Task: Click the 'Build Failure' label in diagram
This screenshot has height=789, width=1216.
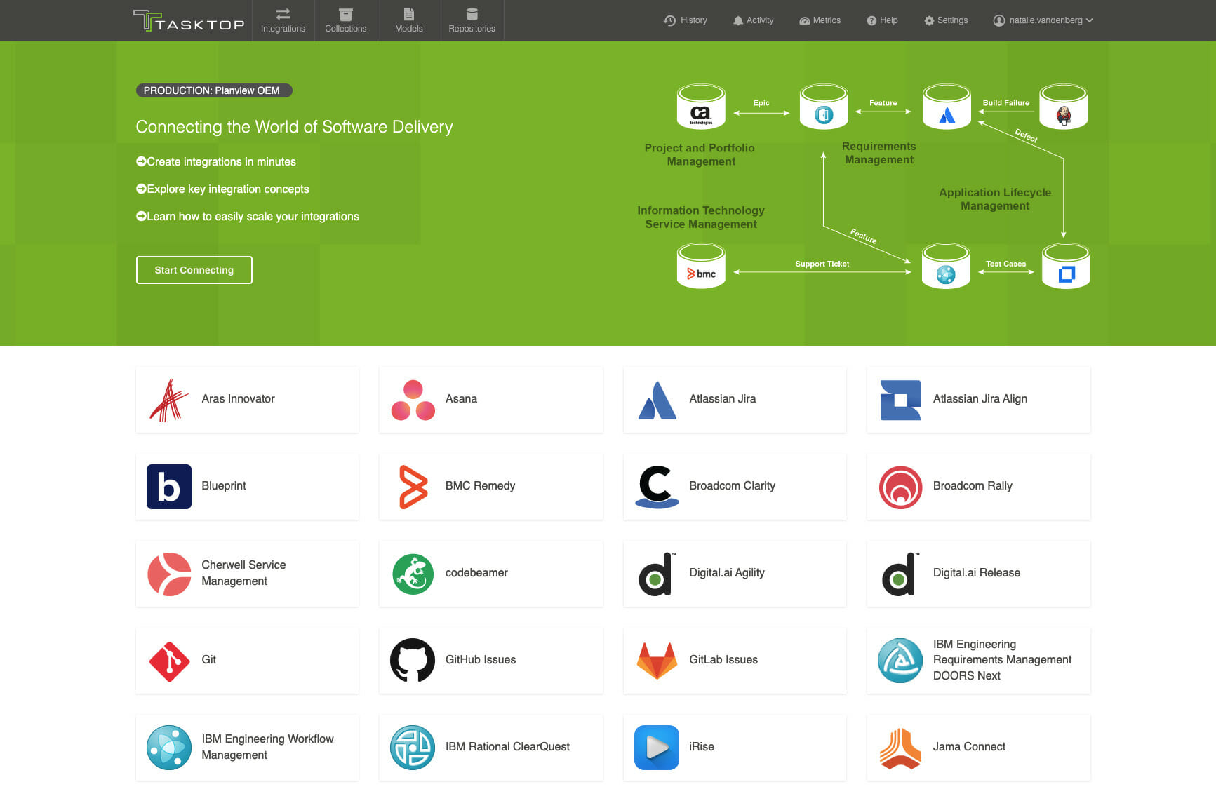Action: point(1005,102)
